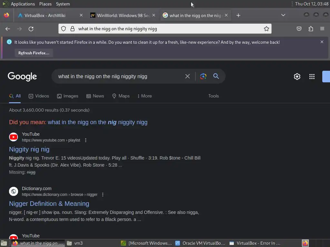Open the Dictionary.com Definition & Meaning result
The width and height of the screenshot is (330, 247).
tap(49, 204)
